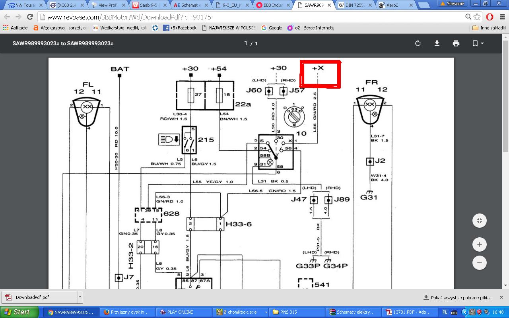Download the PDF file
Viewport: 509px width, 318px height.
point(437,43)
